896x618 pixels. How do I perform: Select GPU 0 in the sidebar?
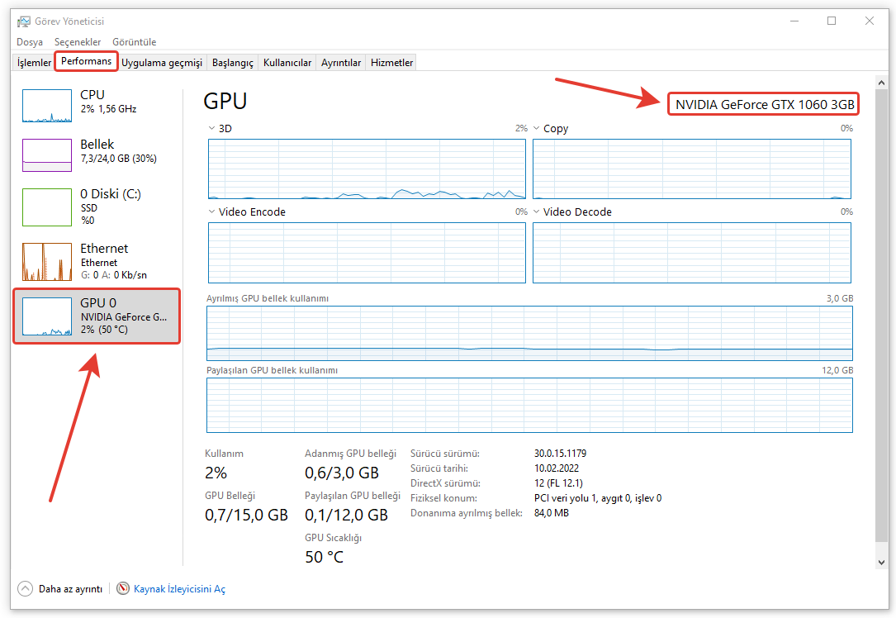click(97, 316)
